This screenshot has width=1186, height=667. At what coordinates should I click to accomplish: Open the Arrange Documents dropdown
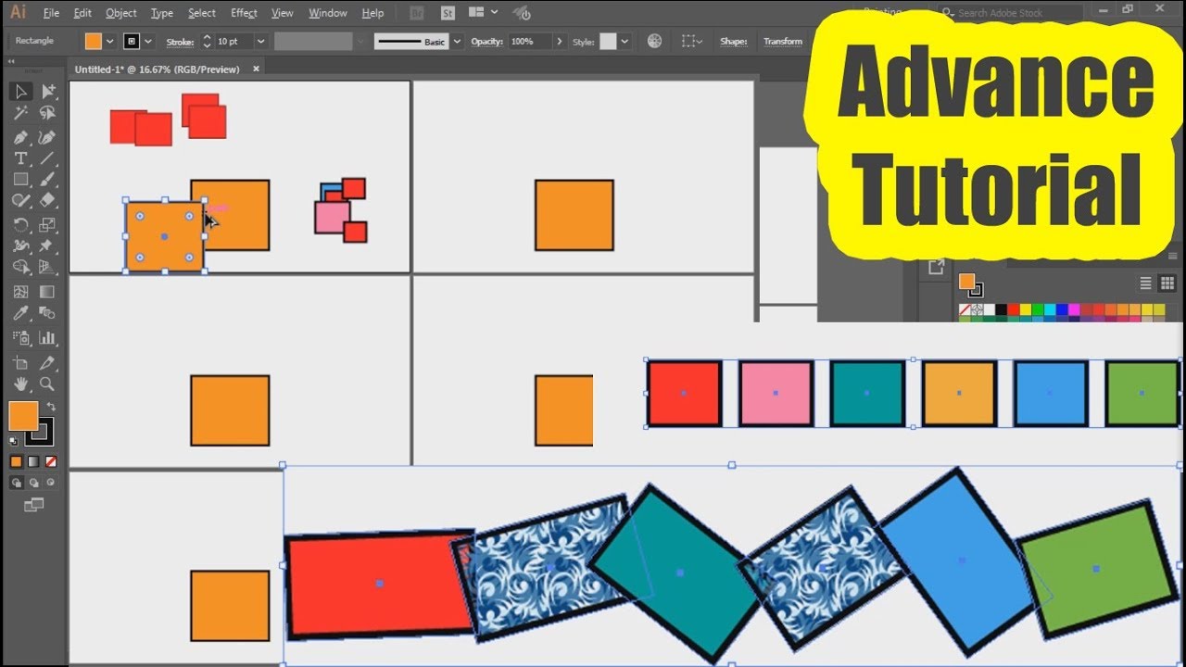point(483,13)
